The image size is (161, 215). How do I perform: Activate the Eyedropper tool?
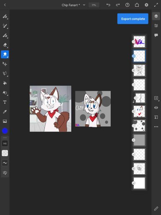point(5,112)
